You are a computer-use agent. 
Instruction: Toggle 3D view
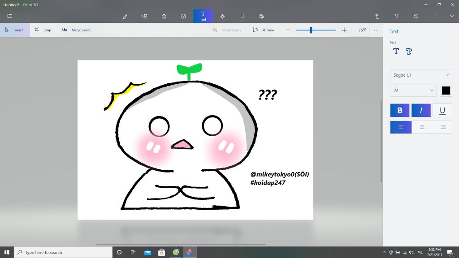coord(264,30)
